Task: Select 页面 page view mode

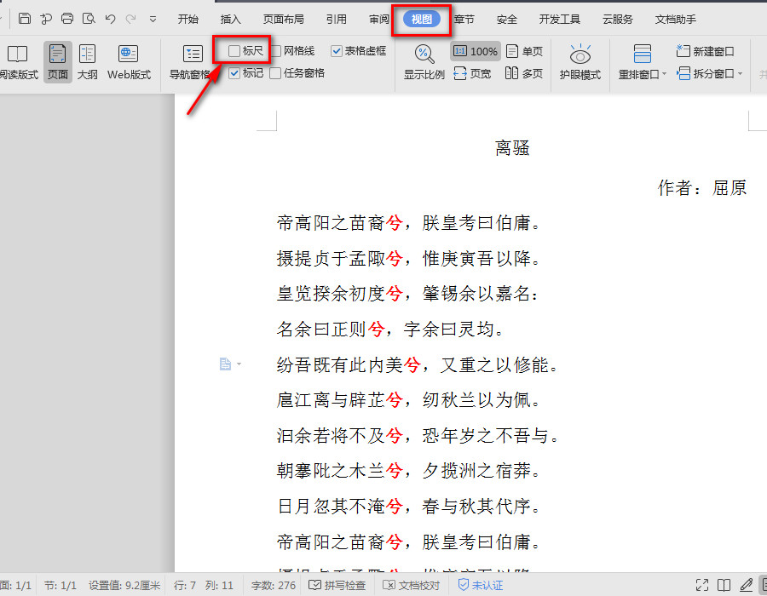Action: point(58,62)
